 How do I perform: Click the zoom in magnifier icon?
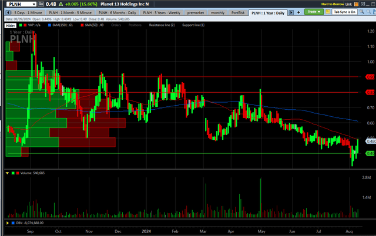point(362,12)
